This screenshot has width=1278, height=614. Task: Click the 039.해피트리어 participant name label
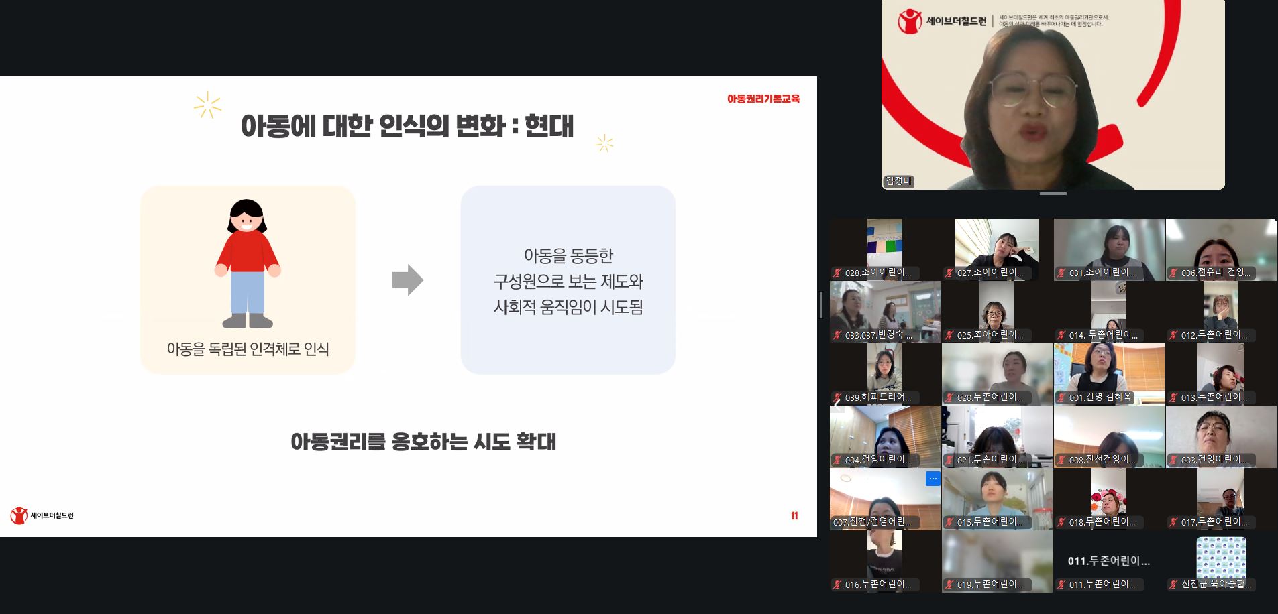click(x=877, y=397)
